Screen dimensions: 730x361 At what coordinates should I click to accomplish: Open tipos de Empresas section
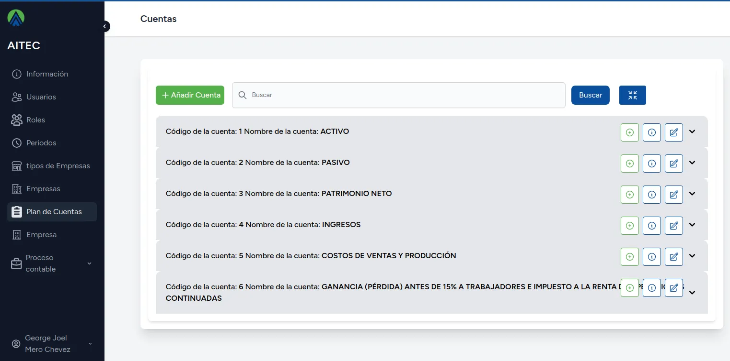tap(52, 166)
